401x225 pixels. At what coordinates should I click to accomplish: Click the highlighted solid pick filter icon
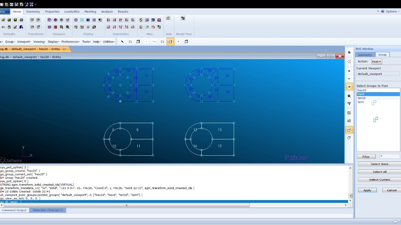(170, 42)
